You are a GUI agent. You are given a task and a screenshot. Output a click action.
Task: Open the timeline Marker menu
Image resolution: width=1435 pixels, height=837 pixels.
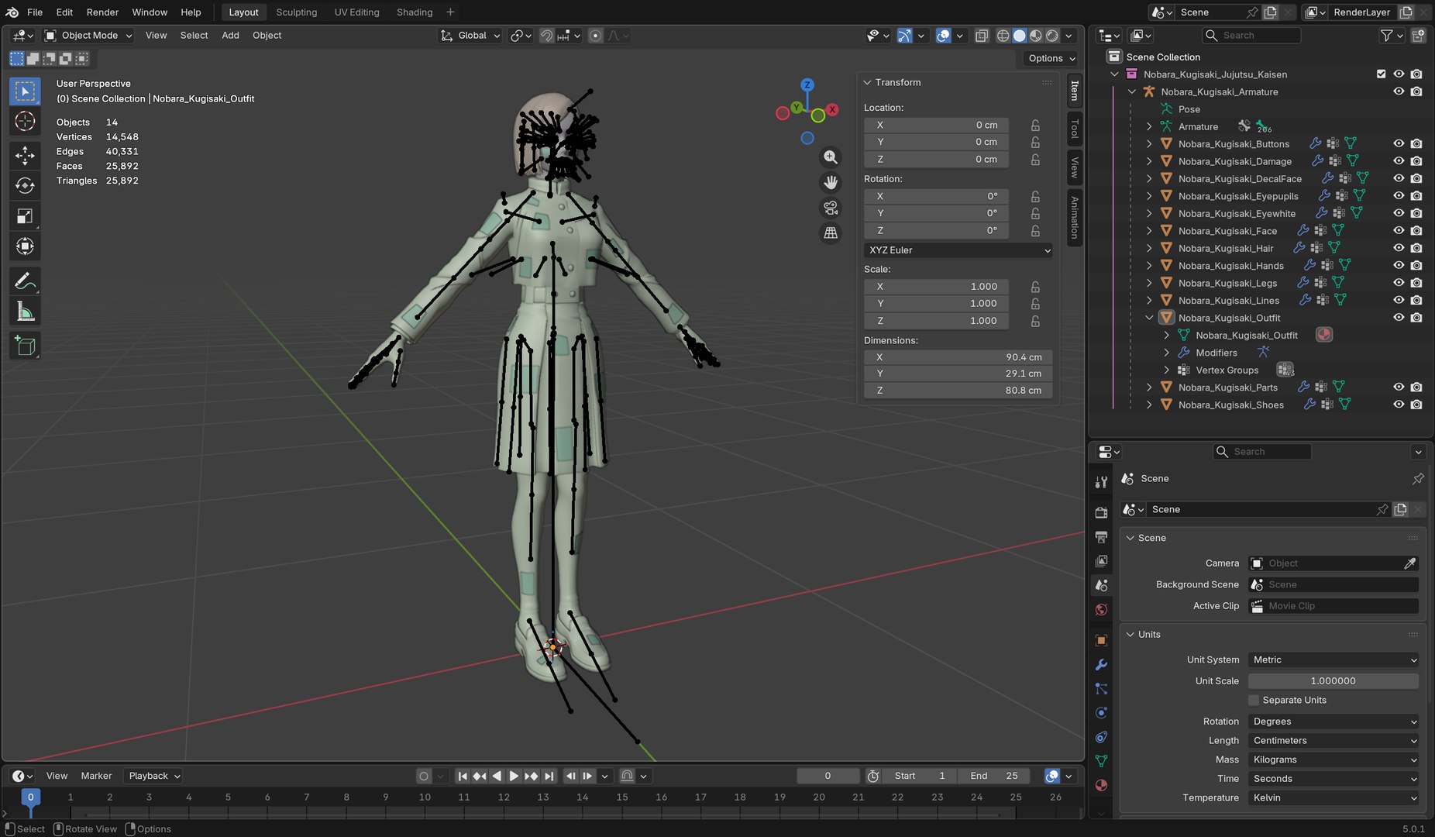click(x=96, y=776)
